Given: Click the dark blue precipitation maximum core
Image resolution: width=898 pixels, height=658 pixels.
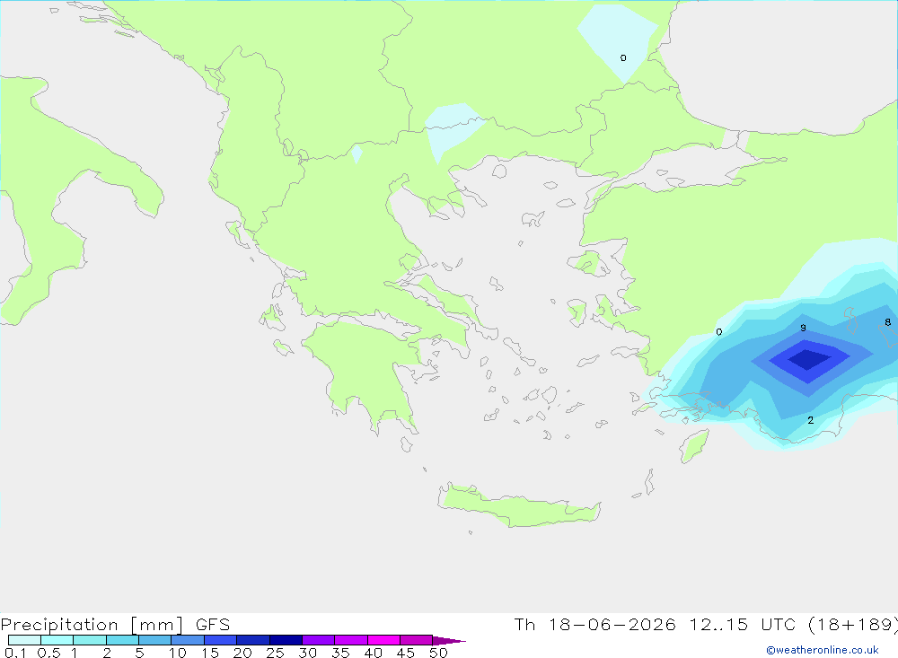Looking at the screenshot, I should pos(809,360).
